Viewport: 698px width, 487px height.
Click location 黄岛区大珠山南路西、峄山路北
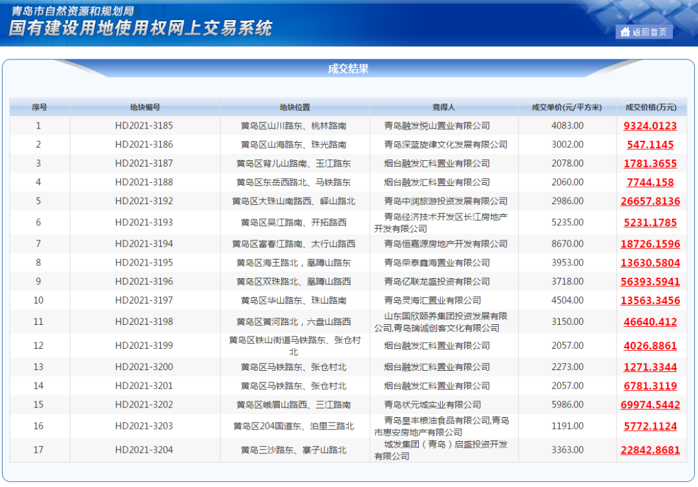click(x=294, y=201)
